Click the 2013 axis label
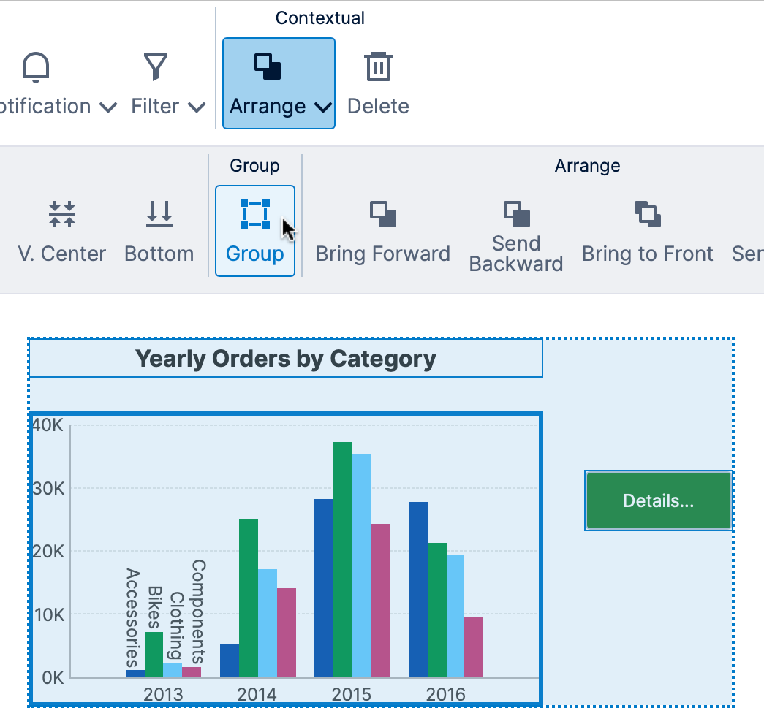The height and width of the screenshot is (708, 764). 162,694
